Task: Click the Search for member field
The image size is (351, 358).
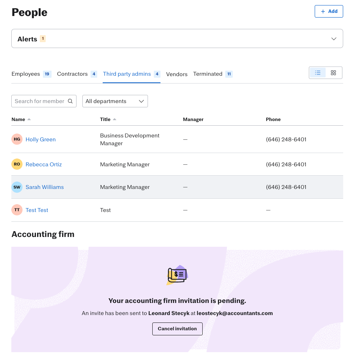Action: pos(39,101)
